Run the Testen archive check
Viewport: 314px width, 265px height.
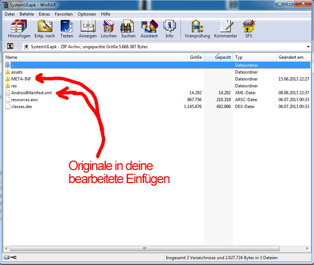point(67,26)
